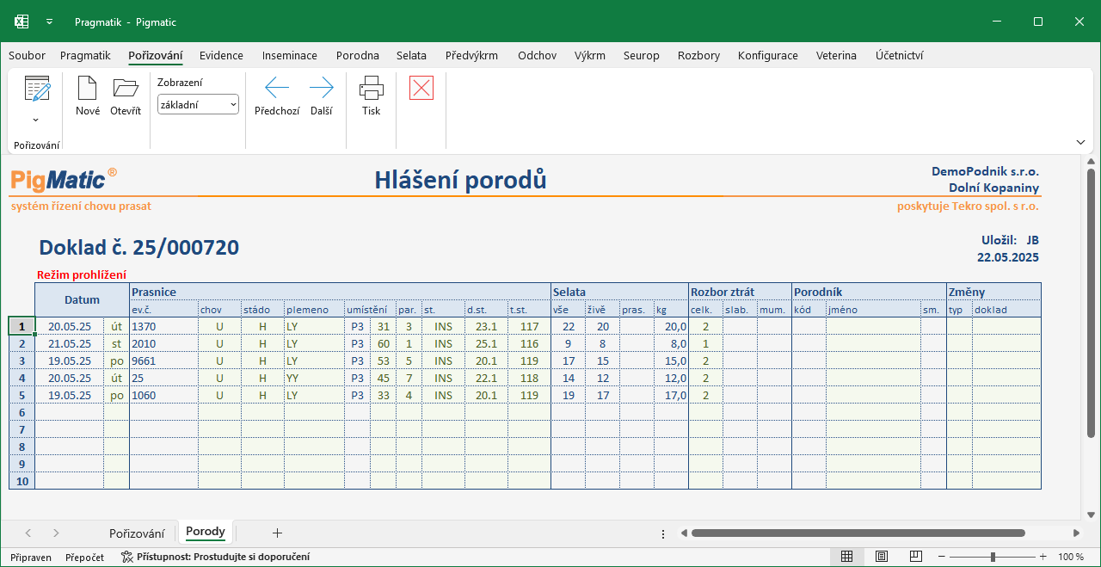This screenshot has height=567, width=1101.
Task: Click the zoom out minus button
Action: (942, 557)
